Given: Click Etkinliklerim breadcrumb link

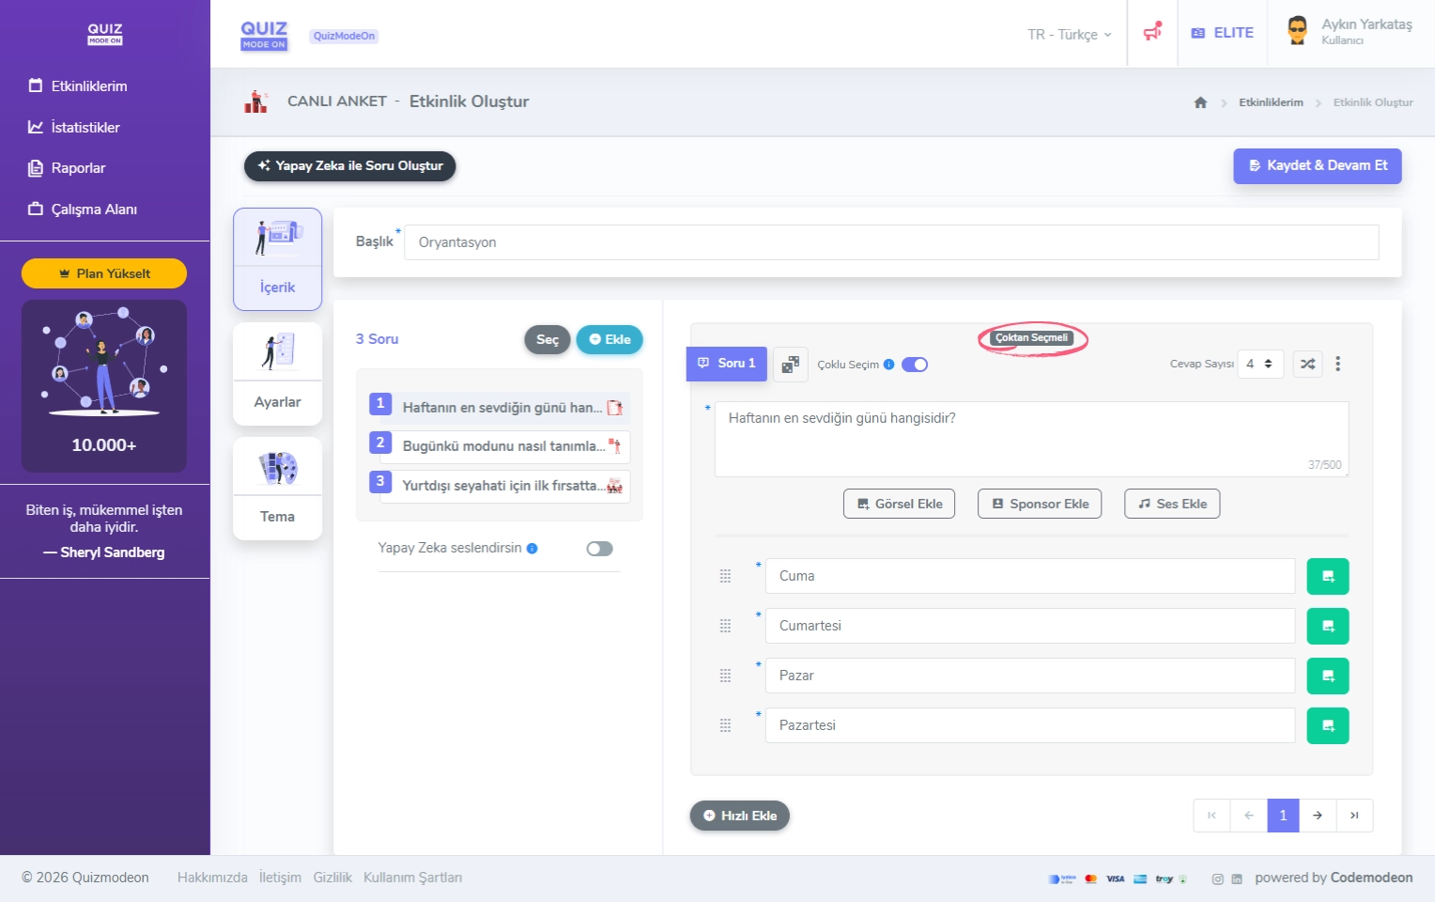Looking at the screenshot, I should (x=1271, y=102).
